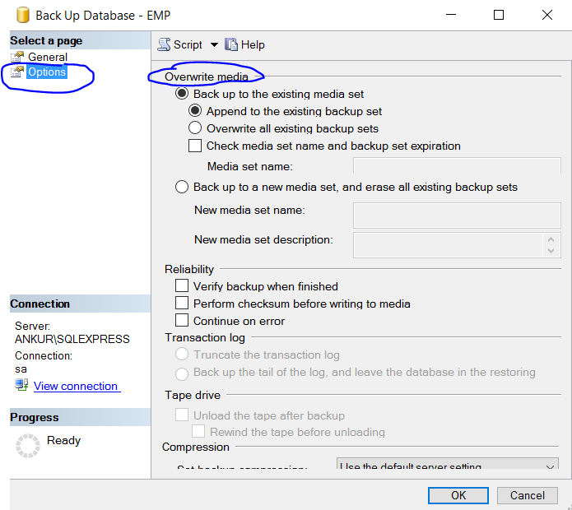Image resolution: width=572 pixels, height=510 pixels.
Task: Check media set name and expiration checkbox
Action: click(x=195, y=146)
